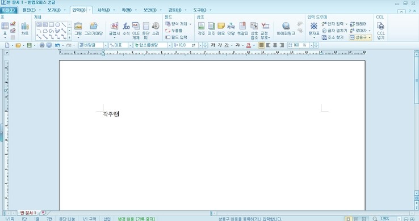Open the 편집(E) menu tab
419x221 pixels.
pyautogui.click(x=29, y=10)
